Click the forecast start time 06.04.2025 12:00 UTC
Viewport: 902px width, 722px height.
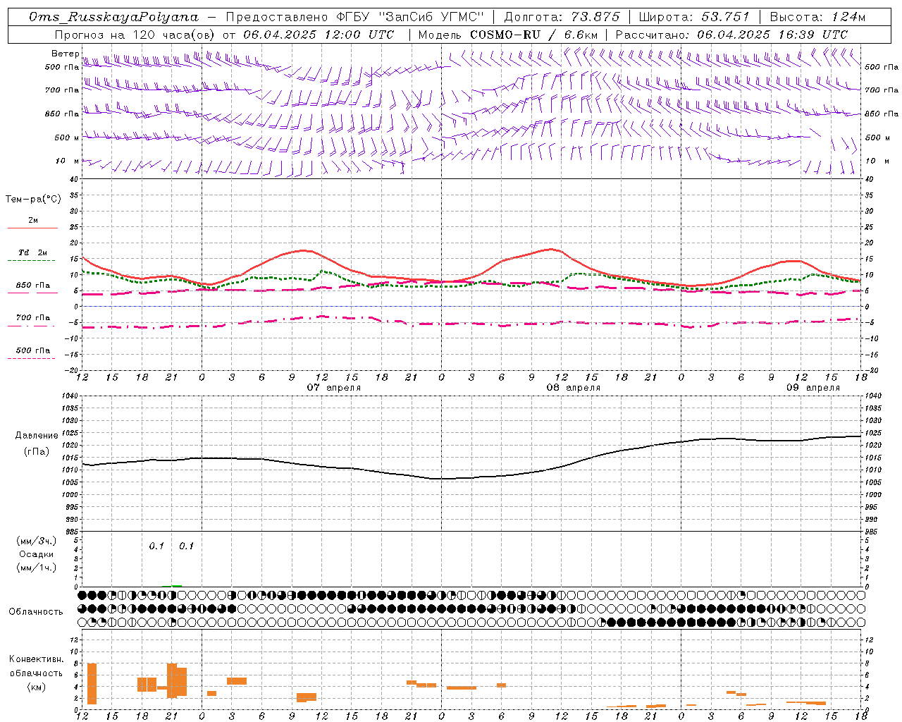pyautogui.click(x=318, y=35)
